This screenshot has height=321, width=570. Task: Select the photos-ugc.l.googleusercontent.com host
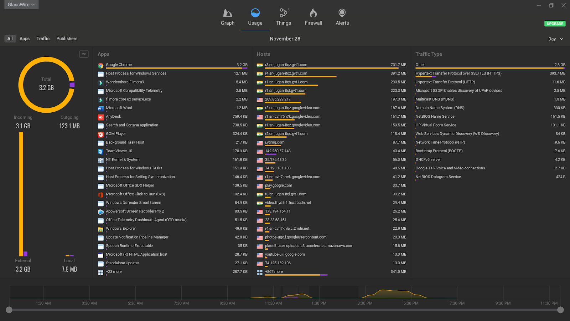click(x=331, y=238)
